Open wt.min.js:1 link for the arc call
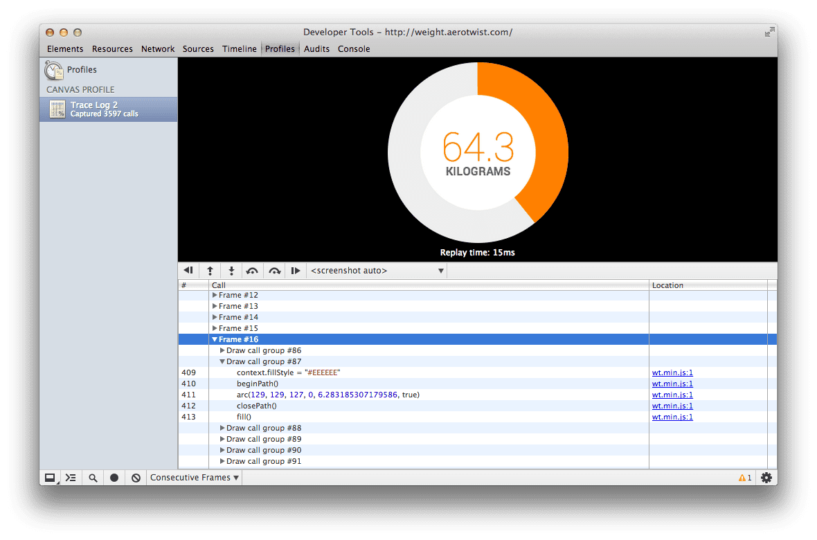Image resolution: width=817 pixels, height=540 pixels. coord(672,394)
